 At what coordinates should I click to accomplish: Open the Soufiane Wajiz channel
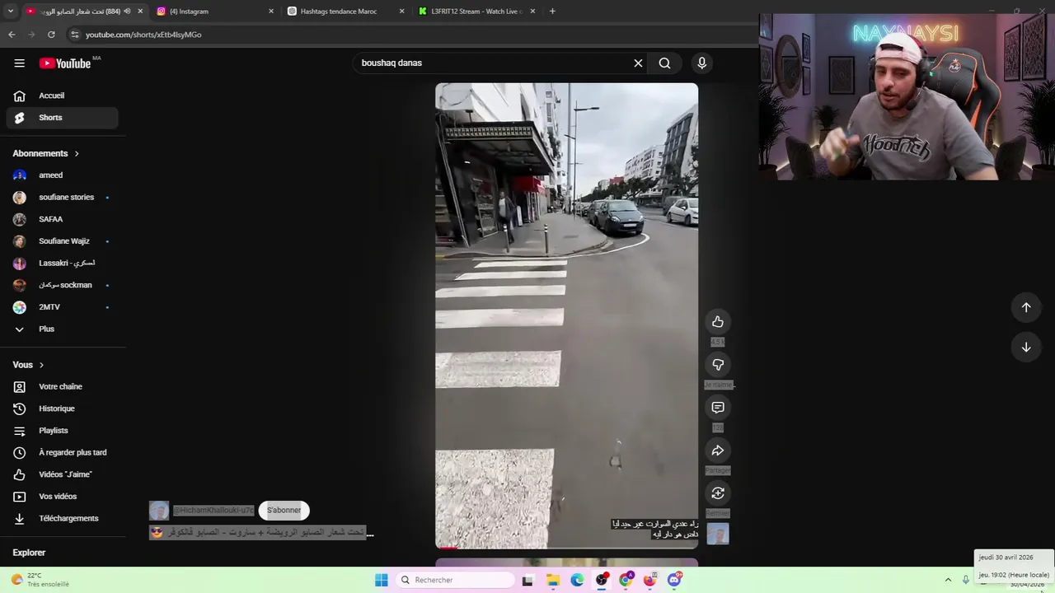point(62,241)
